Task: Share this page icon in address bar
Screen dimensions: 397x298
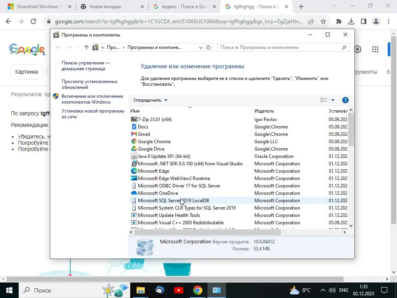Action: (311, 22)
